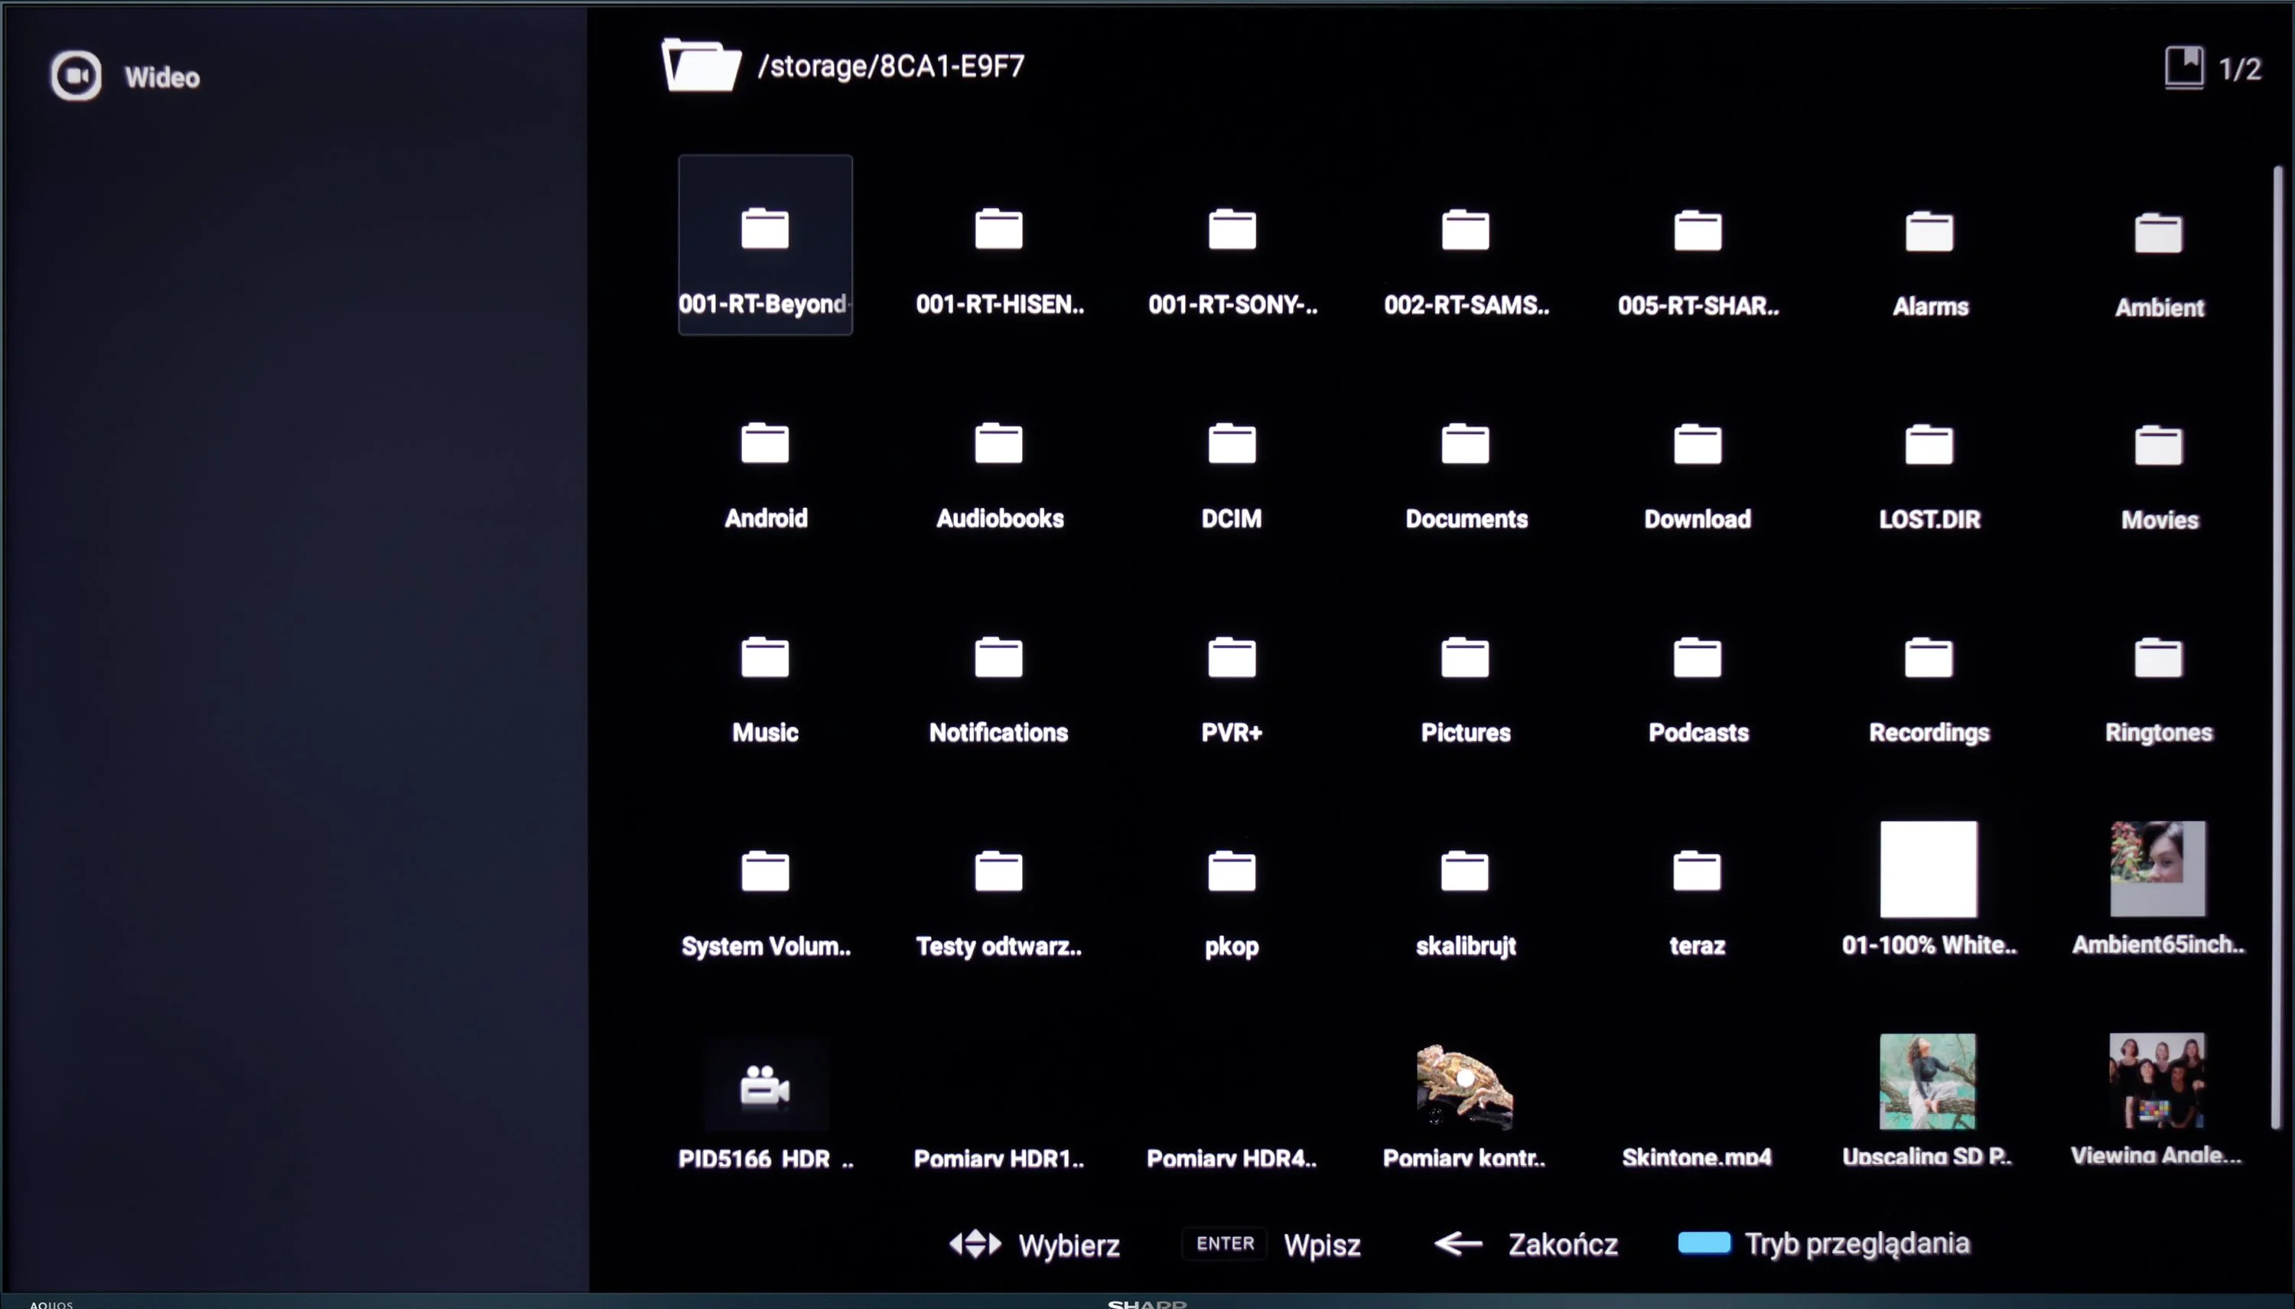Click the blue Tryb przeglądania button
2295x1309 pixels.
pyautogui.click(x=1704, y=1242)
